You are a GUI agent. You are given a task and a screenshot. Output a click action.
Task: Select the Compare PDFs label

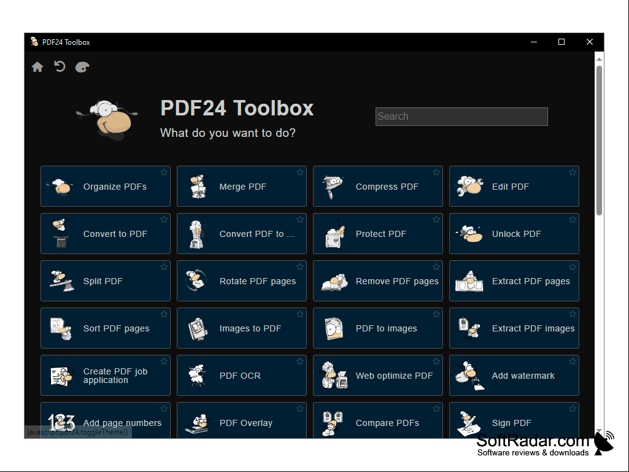point(387,423)
